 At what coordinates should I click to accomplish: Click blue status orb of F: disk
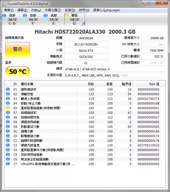[x=25, y=16]
